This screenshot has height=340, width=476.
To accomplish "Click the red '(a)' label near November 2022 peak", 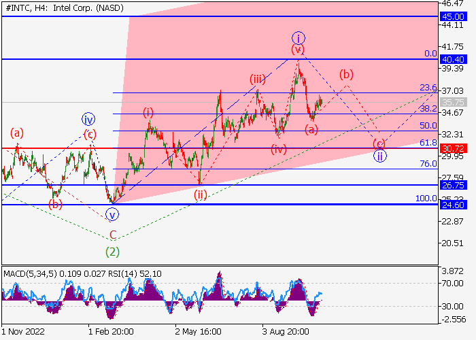I will point(17,133).
